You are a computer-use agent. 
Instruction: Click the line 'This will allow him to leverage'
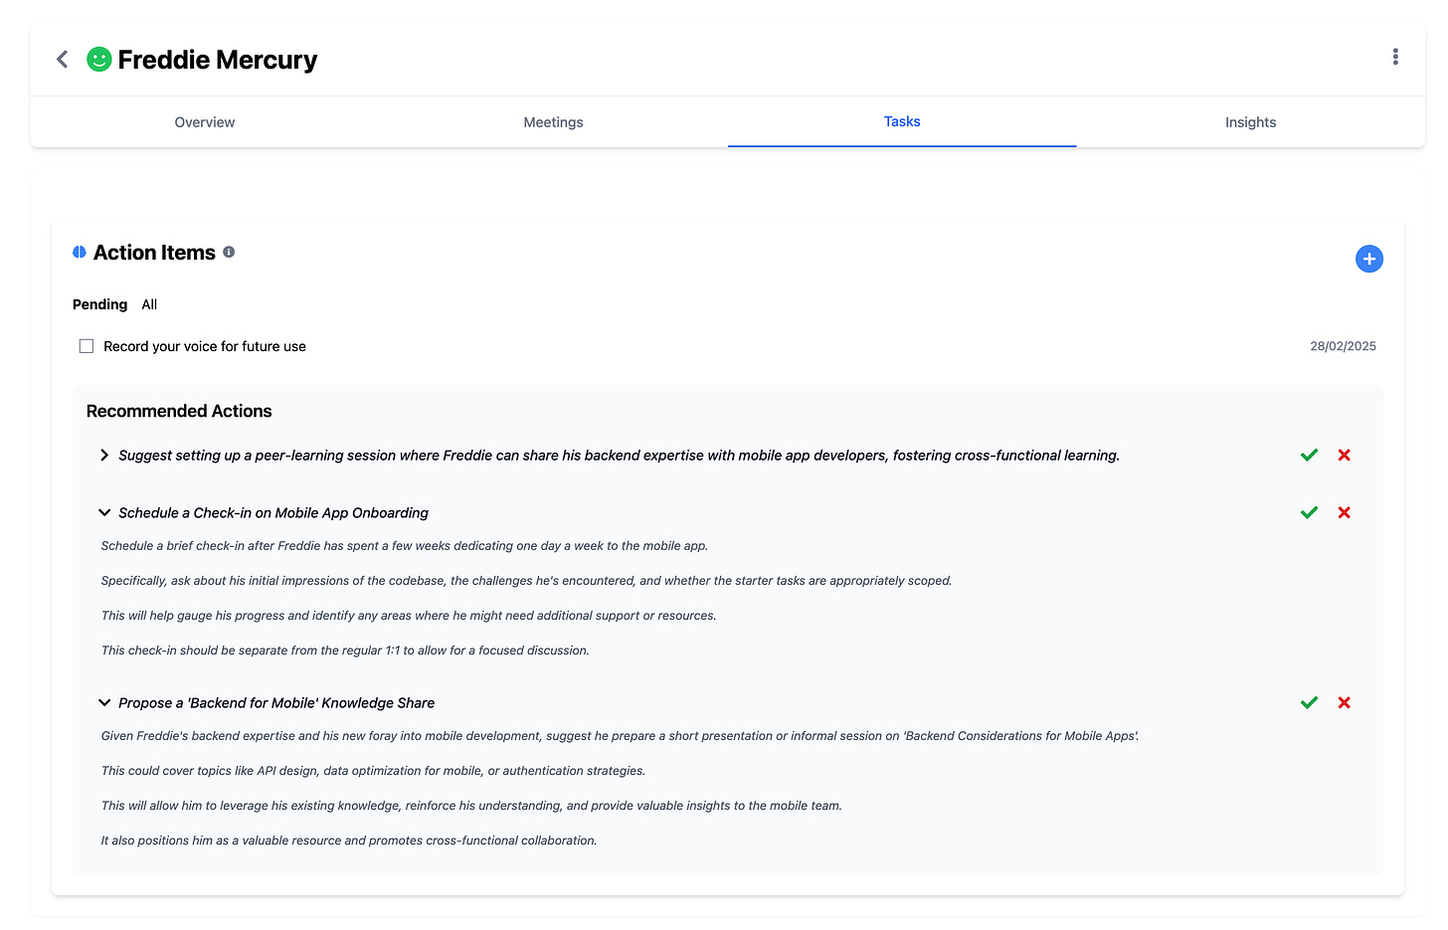point(471,806)
